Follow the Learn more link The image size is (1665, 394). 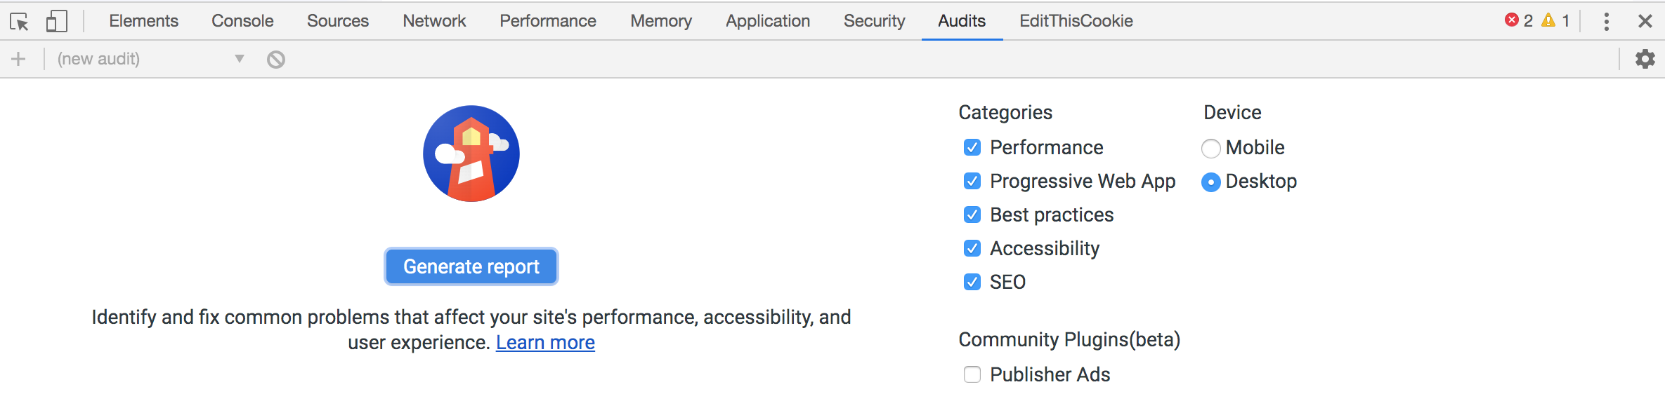[x=545, y=343]
